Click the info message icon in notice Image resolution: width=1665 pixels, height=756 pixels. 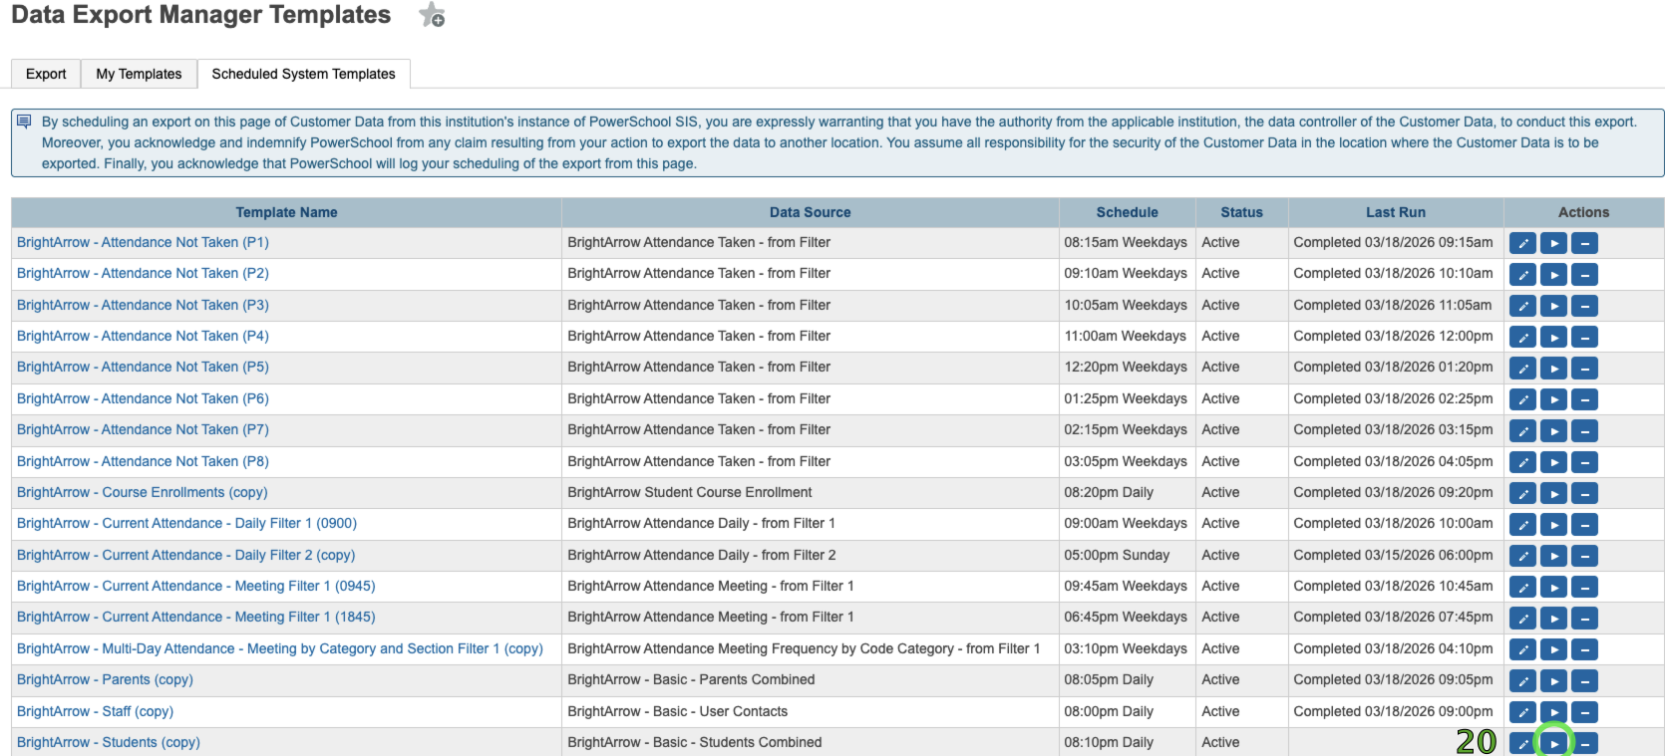pos(25,122)
